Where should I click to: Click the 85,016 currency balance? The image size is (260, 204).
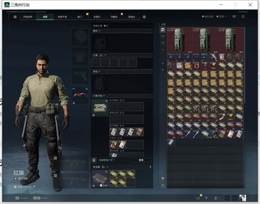pos(207,17)
